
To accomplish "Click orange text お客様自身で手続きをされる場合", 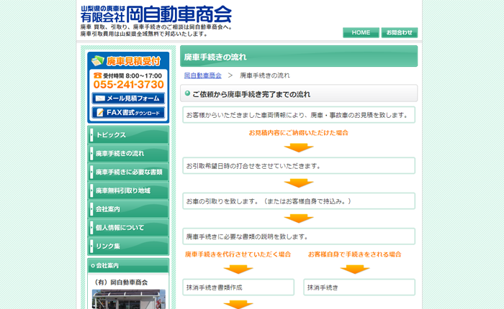I will (354, 254).
